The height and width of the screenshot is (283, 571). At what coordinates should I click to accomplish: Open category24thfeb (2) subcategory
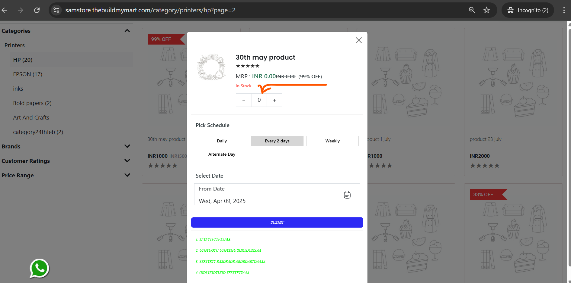click(x=38, y=132)
